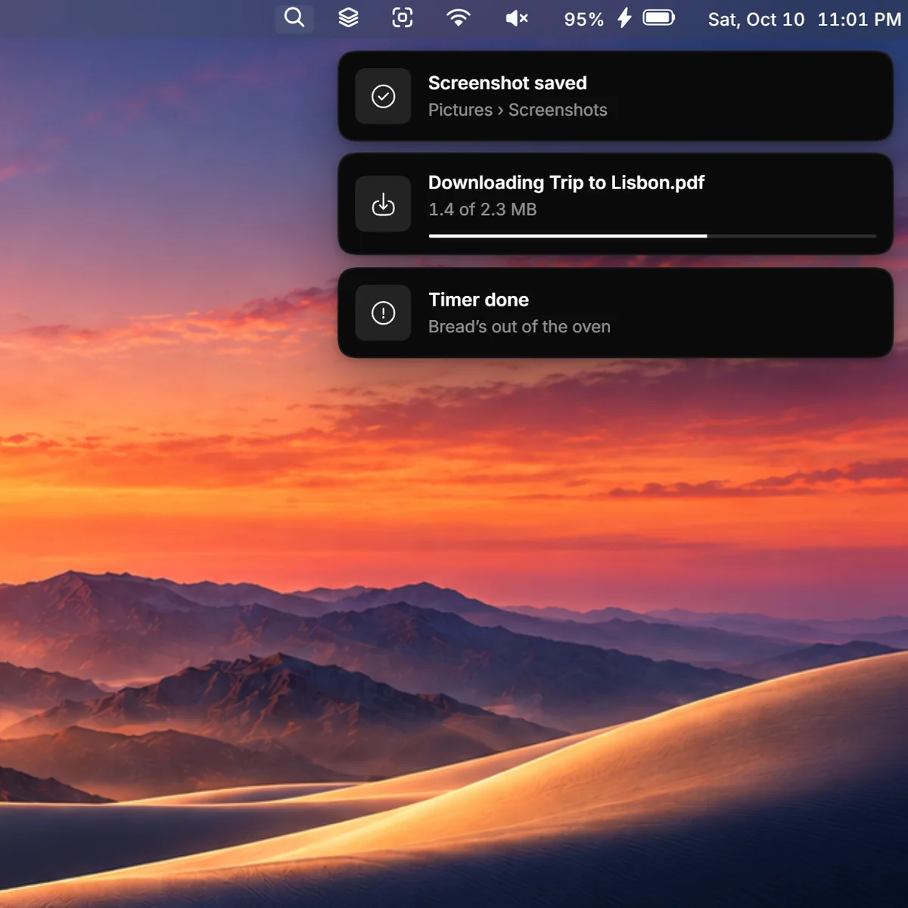Click the 1.4 of 2.3 MB text

[483, 209]
